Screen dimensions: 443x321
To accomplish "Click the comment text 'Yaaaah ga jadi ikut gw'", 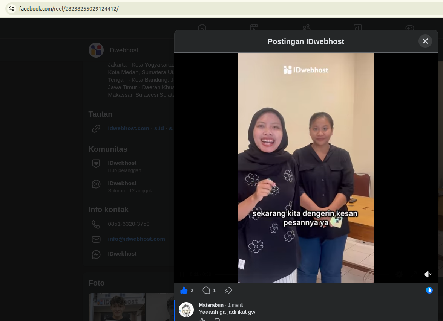I will 227,312.
